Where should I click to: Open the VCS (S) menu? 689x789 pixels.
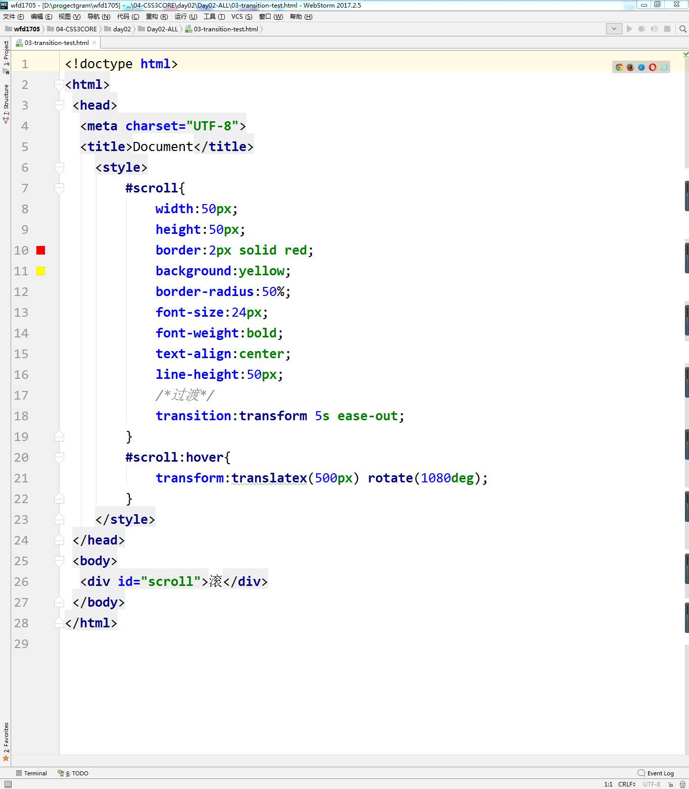point(242,17)
